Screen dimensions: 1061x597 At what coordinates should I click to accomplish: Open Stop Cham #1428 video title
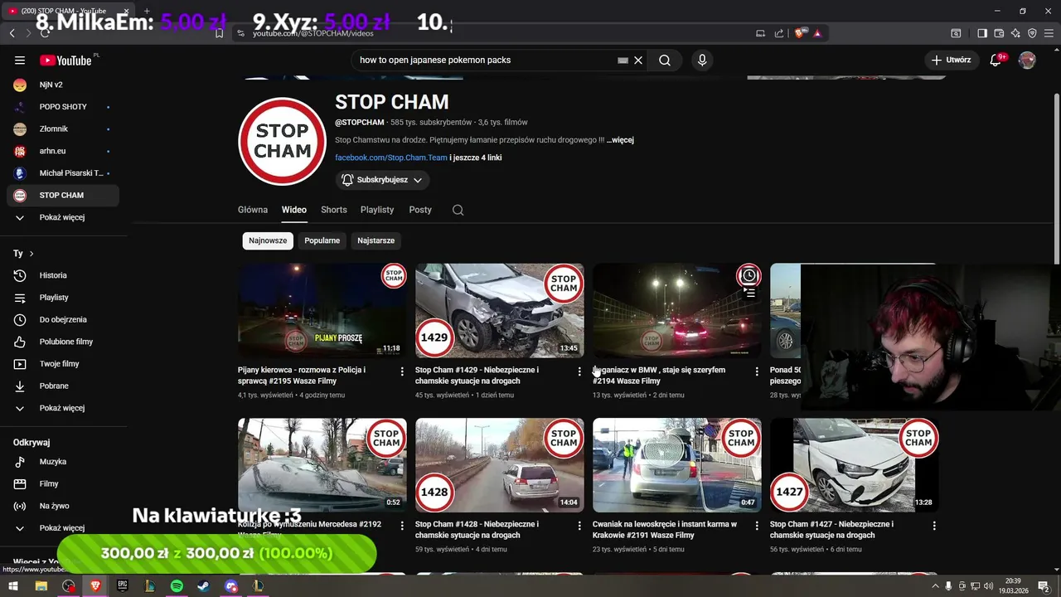click(477, 530)
